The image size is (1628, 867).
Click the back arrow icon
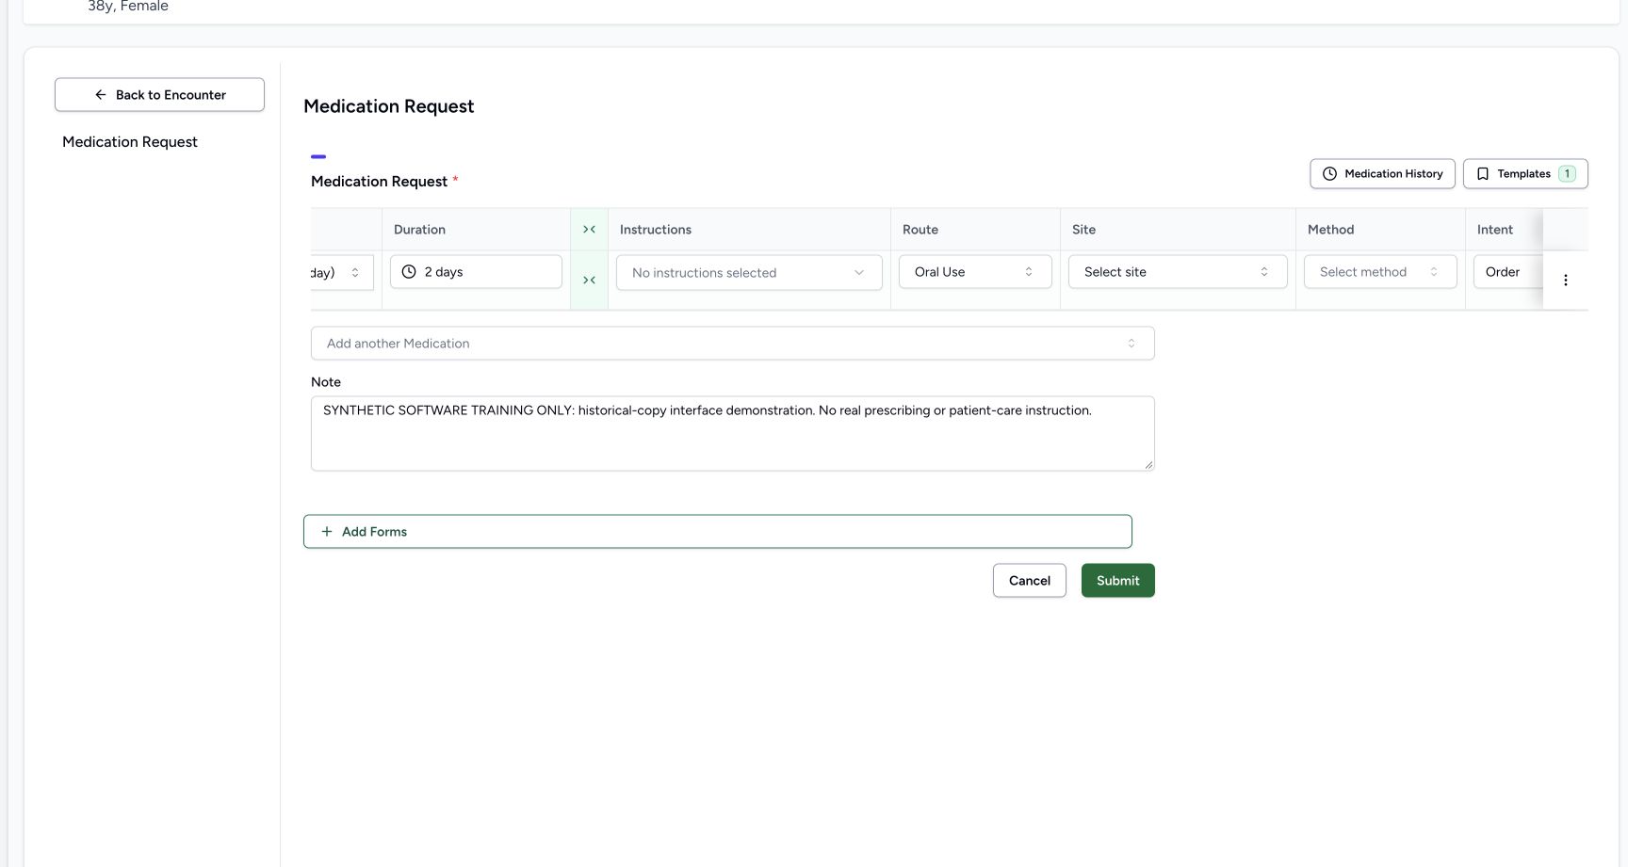point(101,95)
